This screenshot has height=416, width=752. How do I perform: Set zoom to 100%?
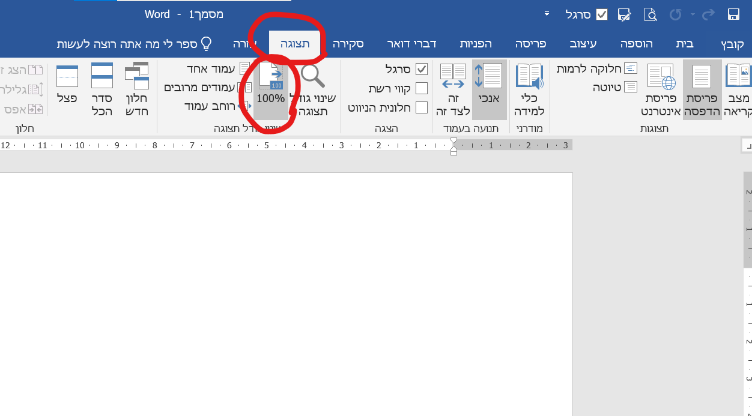(x=270, y=84)
